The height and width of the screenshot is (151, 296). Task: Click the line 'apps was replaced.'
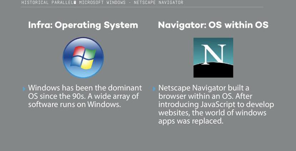pos(191,121)
